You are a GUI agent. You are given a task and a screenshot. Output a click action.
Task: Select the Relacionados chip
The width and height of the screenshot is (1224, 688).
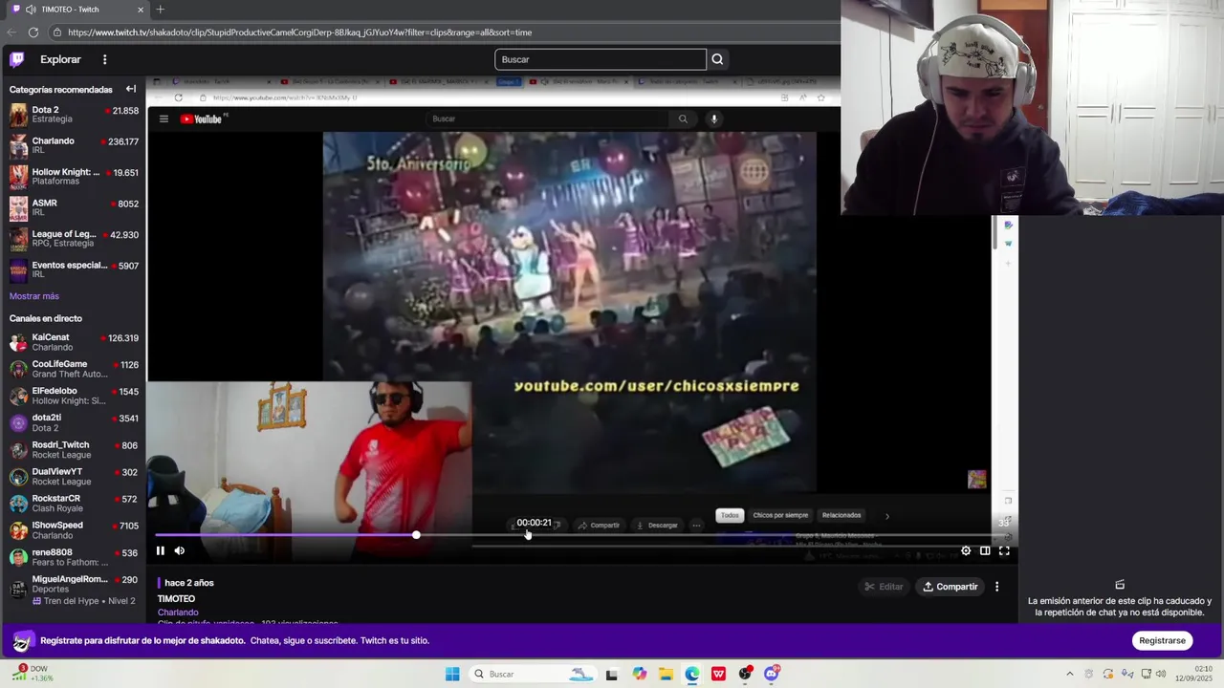coord(841,515)
